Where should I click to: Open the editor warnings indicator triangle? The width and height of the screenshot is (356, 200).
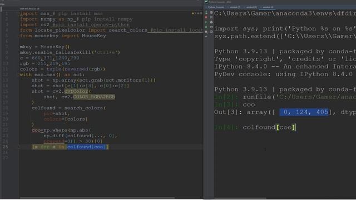click(193, 13)
